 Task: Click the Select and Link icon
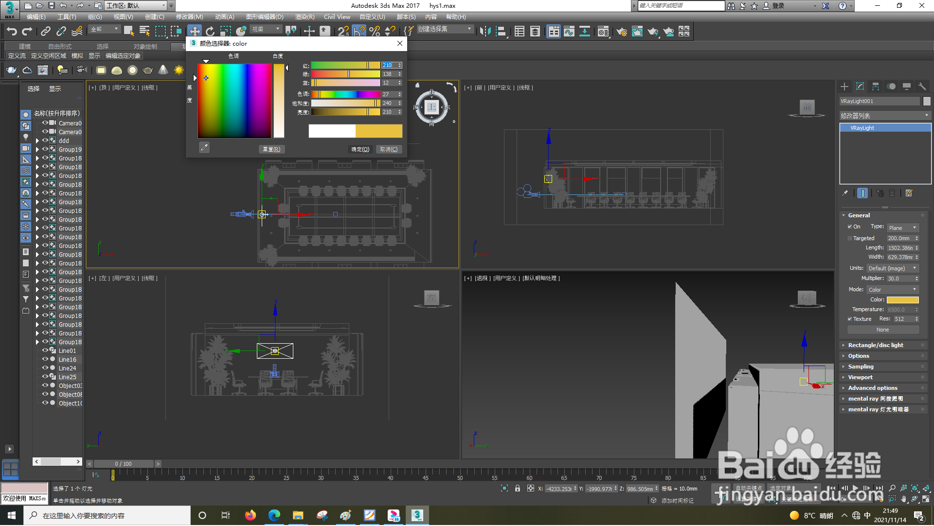tap(46, 32)
